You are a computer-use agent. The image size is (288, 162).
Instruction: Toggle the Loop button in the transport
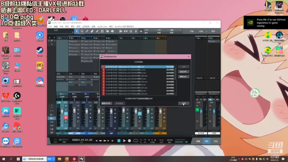tap(136, 141)
